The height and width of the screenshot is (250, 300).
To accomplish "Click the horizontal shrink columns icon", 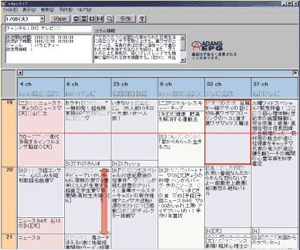I will (x=92, y=18).
